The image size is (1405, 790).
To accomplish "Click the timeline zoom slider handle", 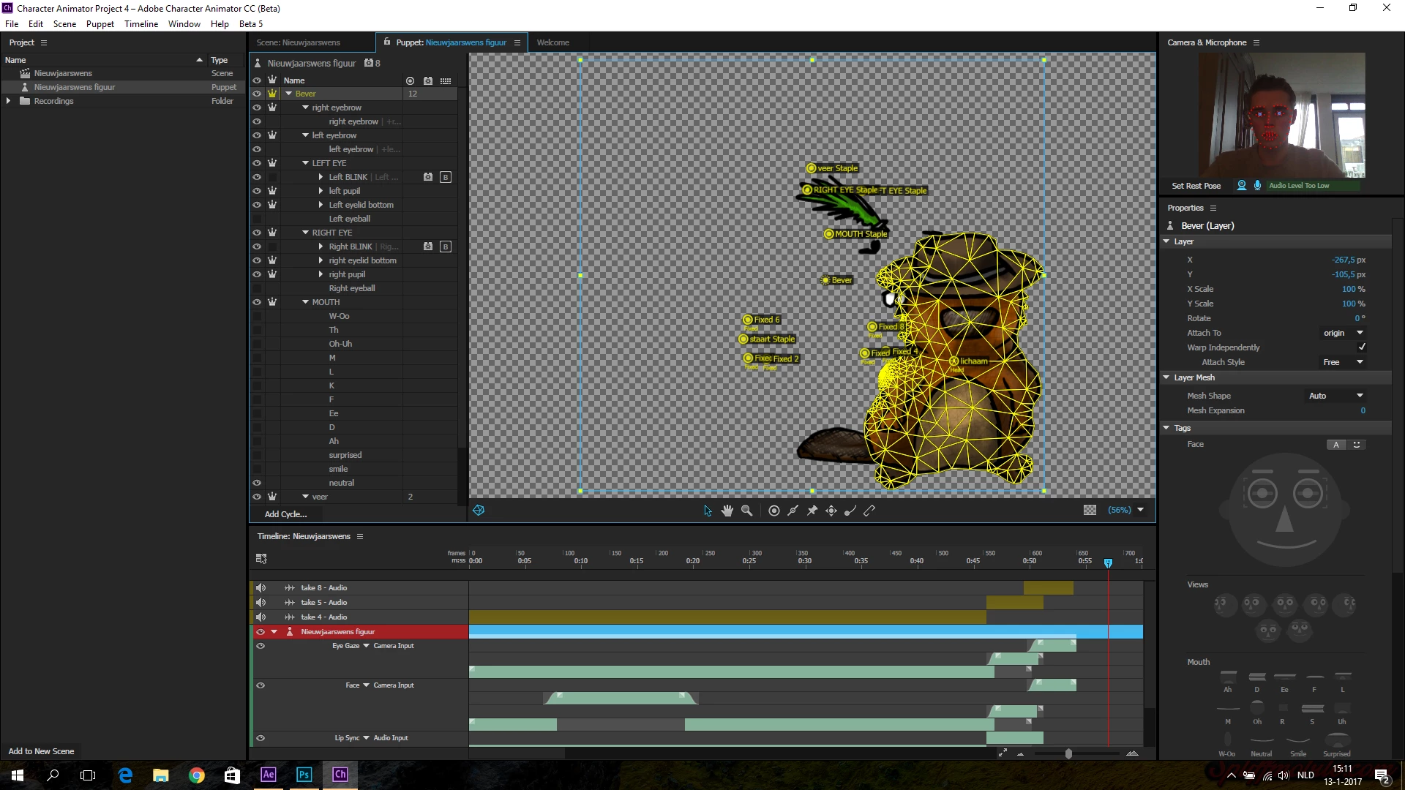I will click(x=1068, y=753).
